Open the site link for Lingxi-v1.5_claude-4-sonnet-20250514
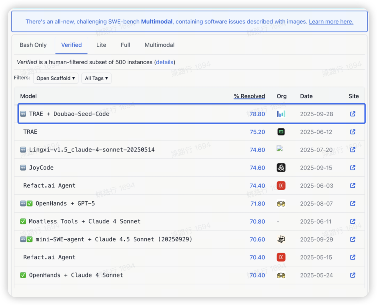The width and height of the screenshot is (377, 305). [x=353, y=149]
